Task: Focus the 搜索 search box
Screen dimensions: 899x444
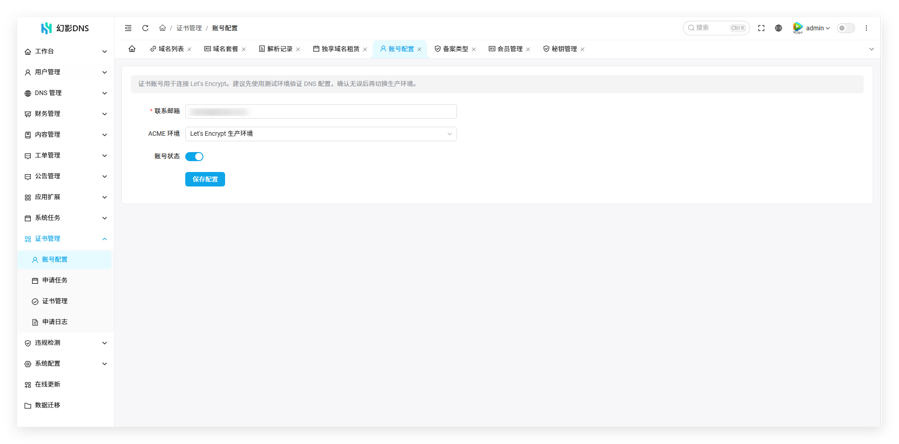Action: (716, 28)
